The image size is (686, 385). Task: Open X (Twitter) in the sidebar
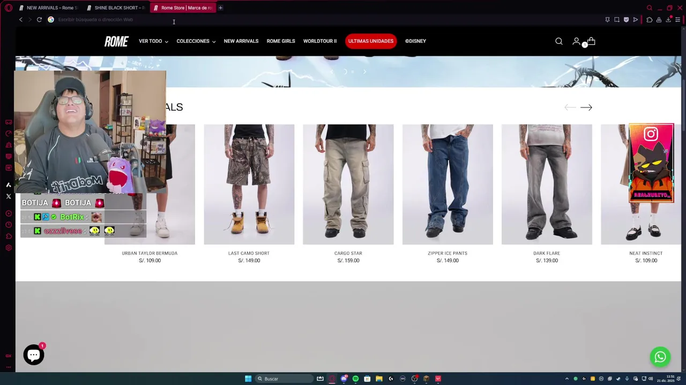click(x=9, y=197)
